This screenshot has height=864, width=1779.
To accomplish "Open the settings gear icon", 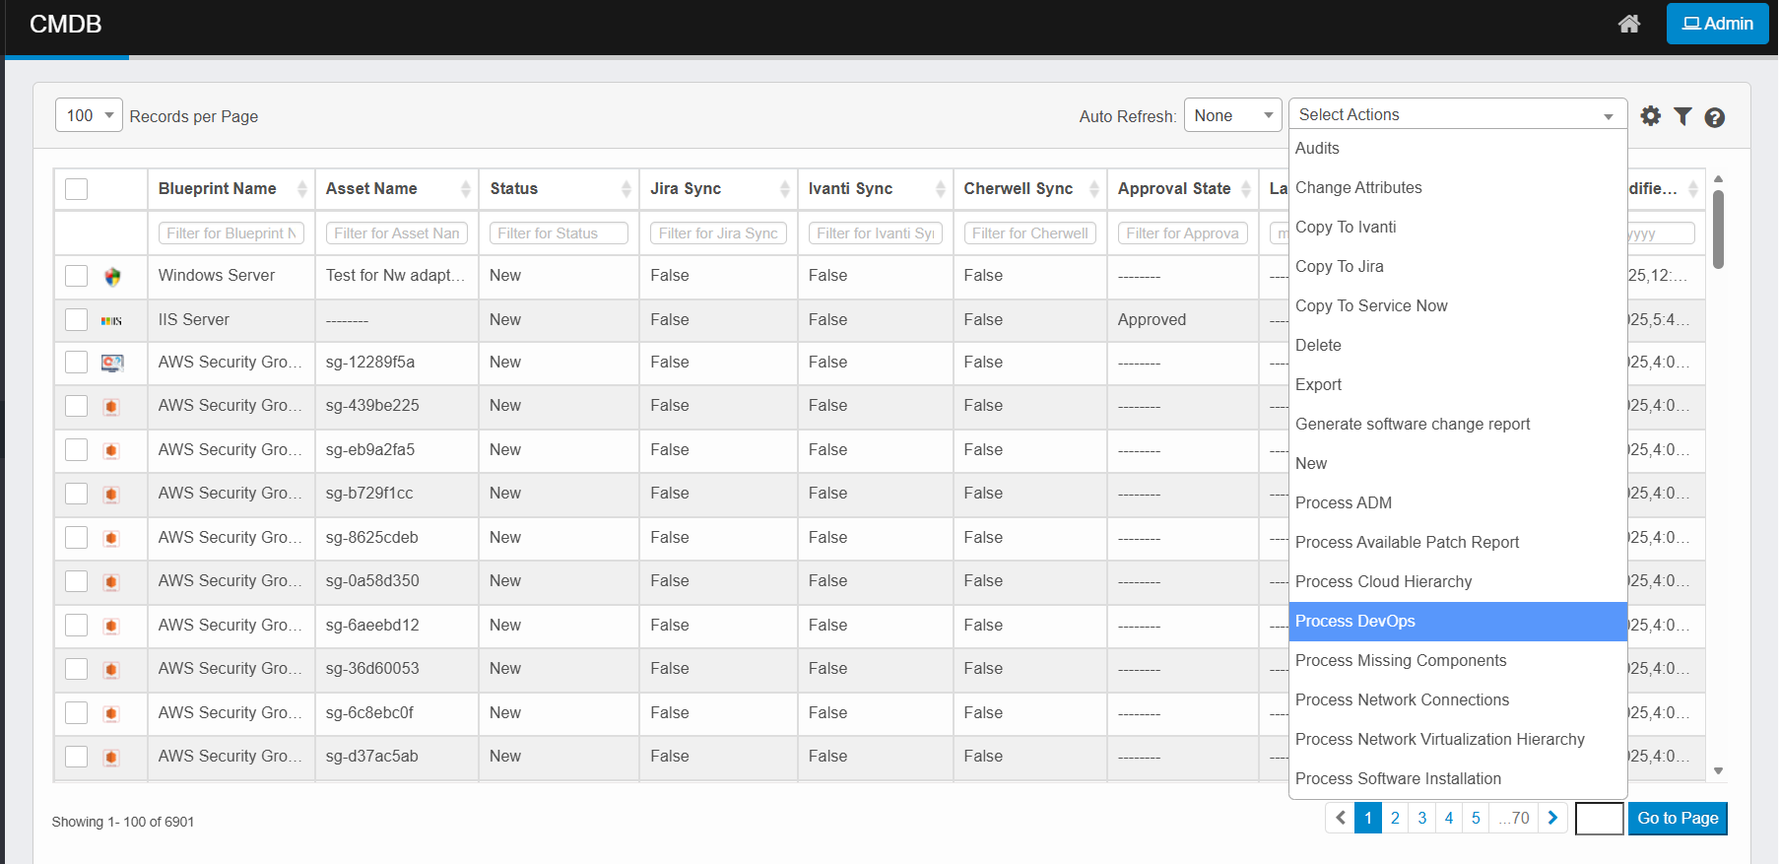I will (1651, 116).
